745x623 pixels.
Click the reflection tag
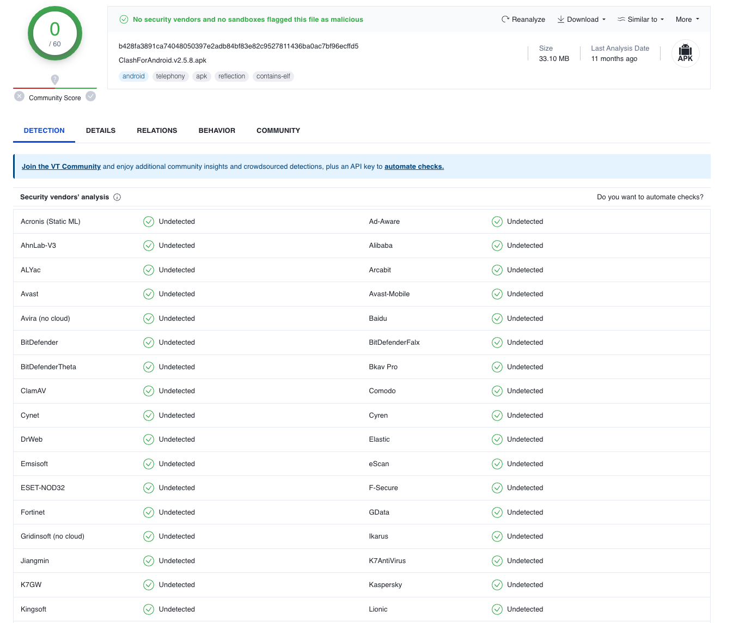[x=231, y=76]
